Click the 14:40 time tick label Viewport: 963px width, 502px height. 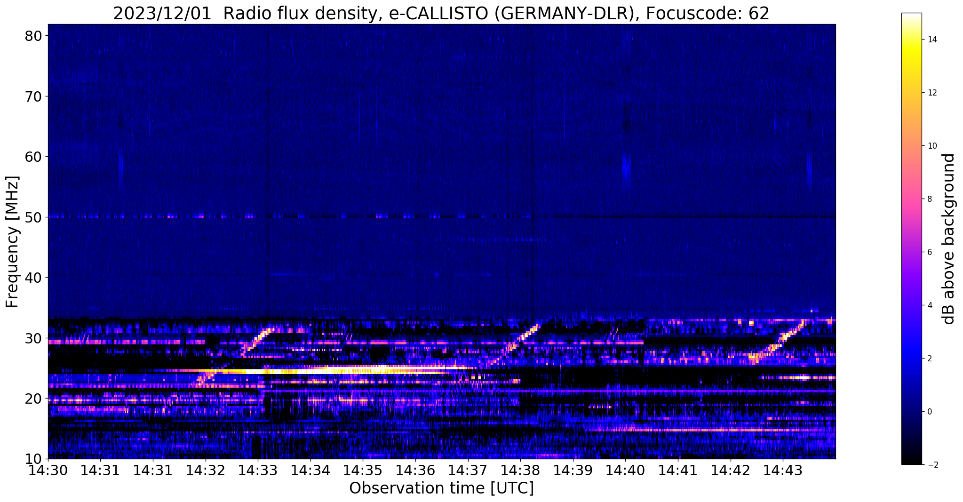pyautogui.click(x=626, y=470)
